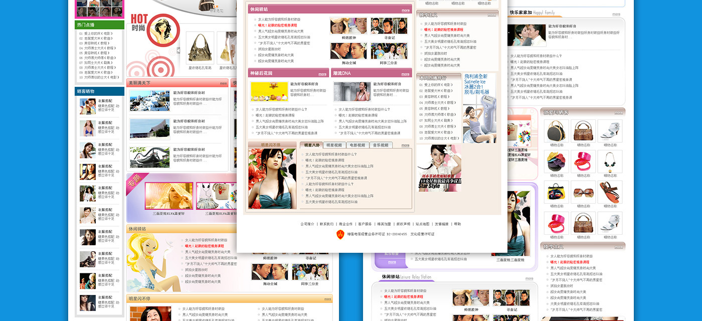702x321 pixels.
Task: Open the Santorini white buildings thumbnail
Action: coord(149,100)
